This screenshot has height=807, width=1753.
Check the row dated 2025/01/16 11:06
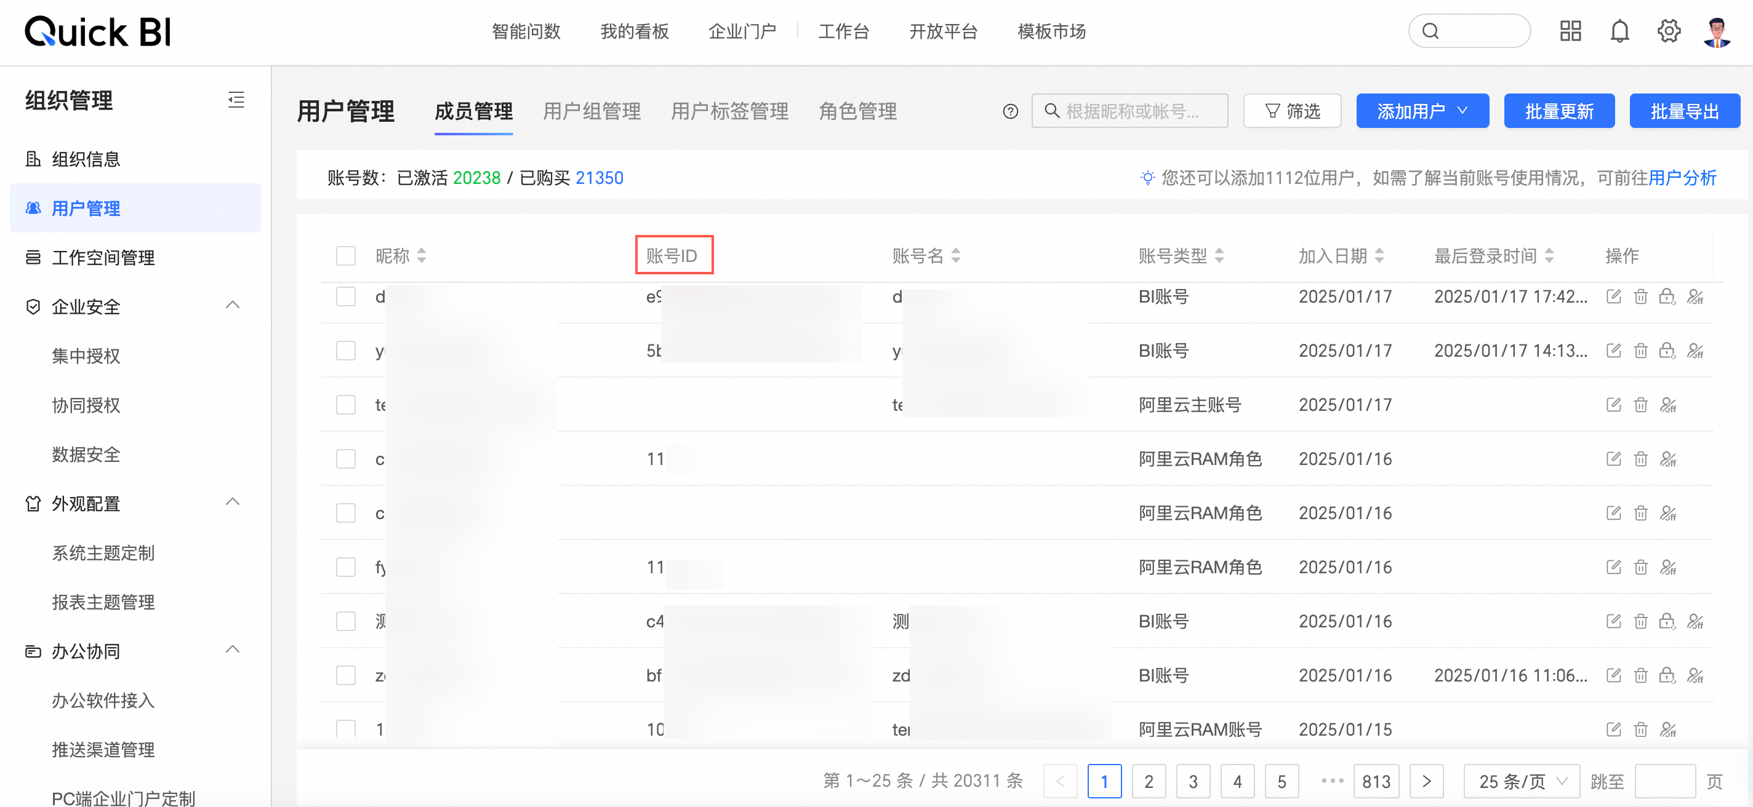346,676
